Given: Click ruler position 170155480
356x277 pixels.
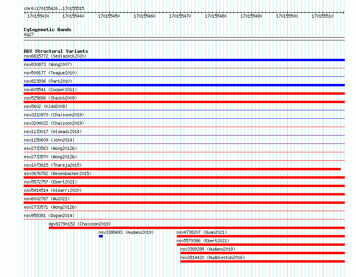Looking at the screenshot, I should tap(216, 16).
